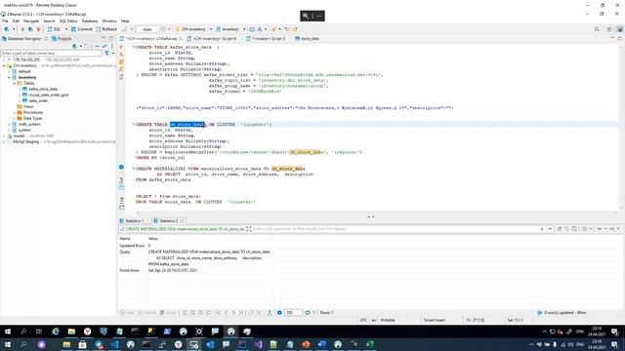This screenshot has height=351, width=625.
Task: Click the result filter expression field
Action: click(x=395, y=229)
